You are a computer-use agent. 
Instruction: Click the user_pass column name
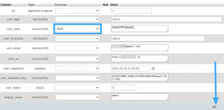13,29
